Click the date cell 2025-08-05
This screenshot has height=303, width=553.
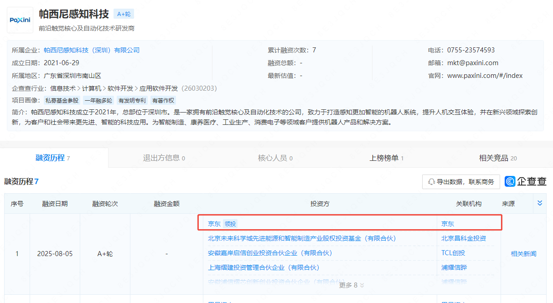click(55, 254)
